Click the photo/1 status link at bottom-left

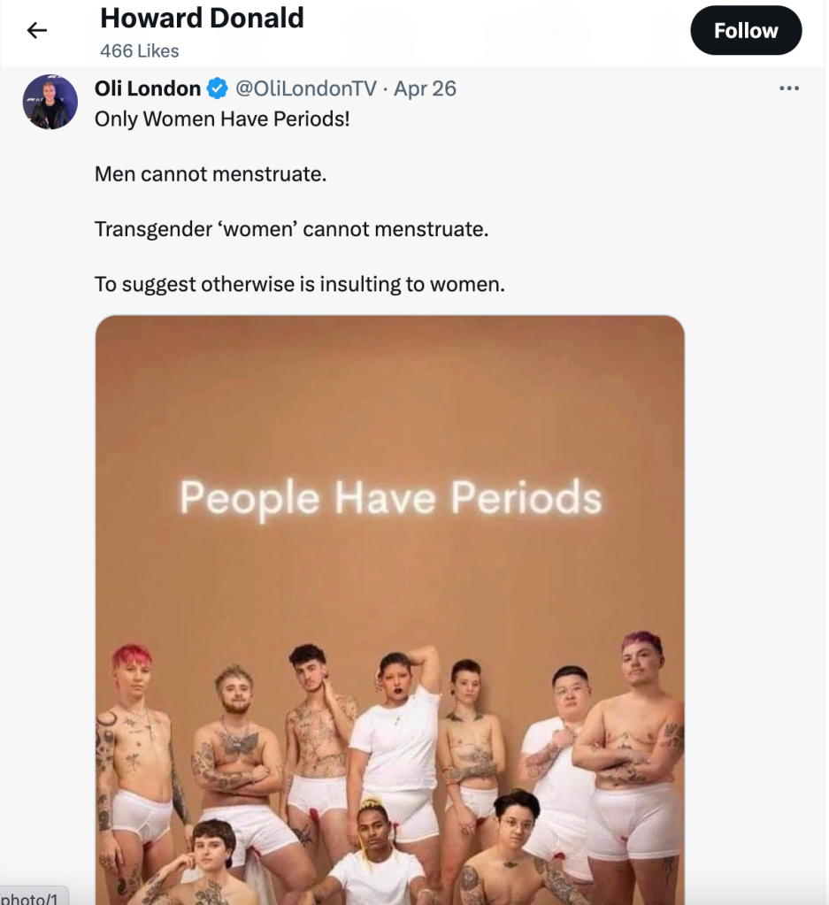click(x=30, y=897)
